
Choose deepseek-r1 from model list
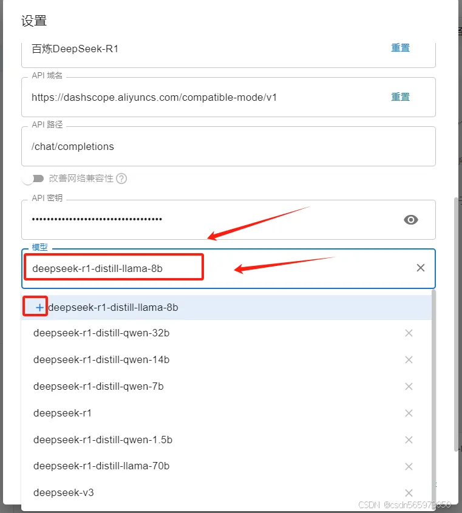coord(226,413)
